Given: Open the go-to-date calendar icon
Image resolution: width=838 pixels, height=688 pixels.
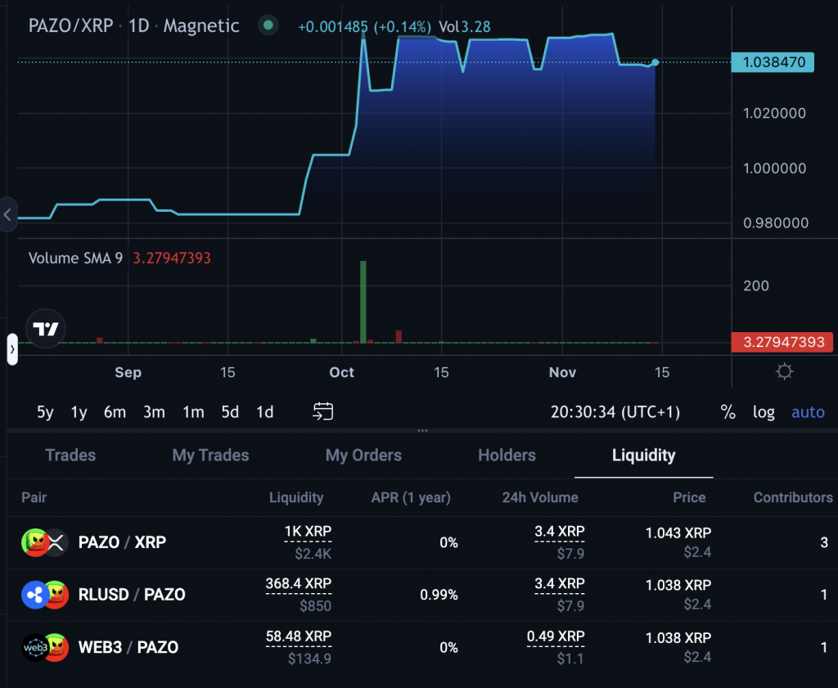Looking at the screenshot, I should tap(323, 411).
